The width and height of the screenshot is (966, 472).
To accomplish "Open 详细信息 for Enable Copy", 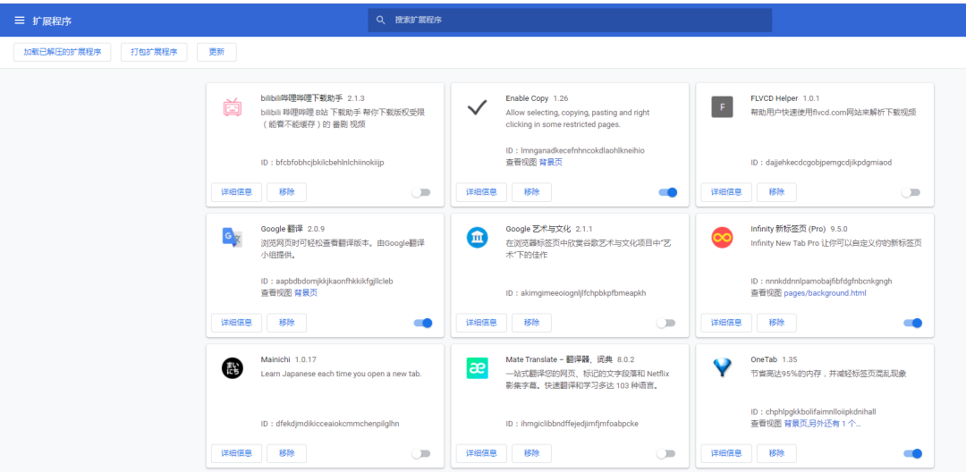I will coord(481,192).
